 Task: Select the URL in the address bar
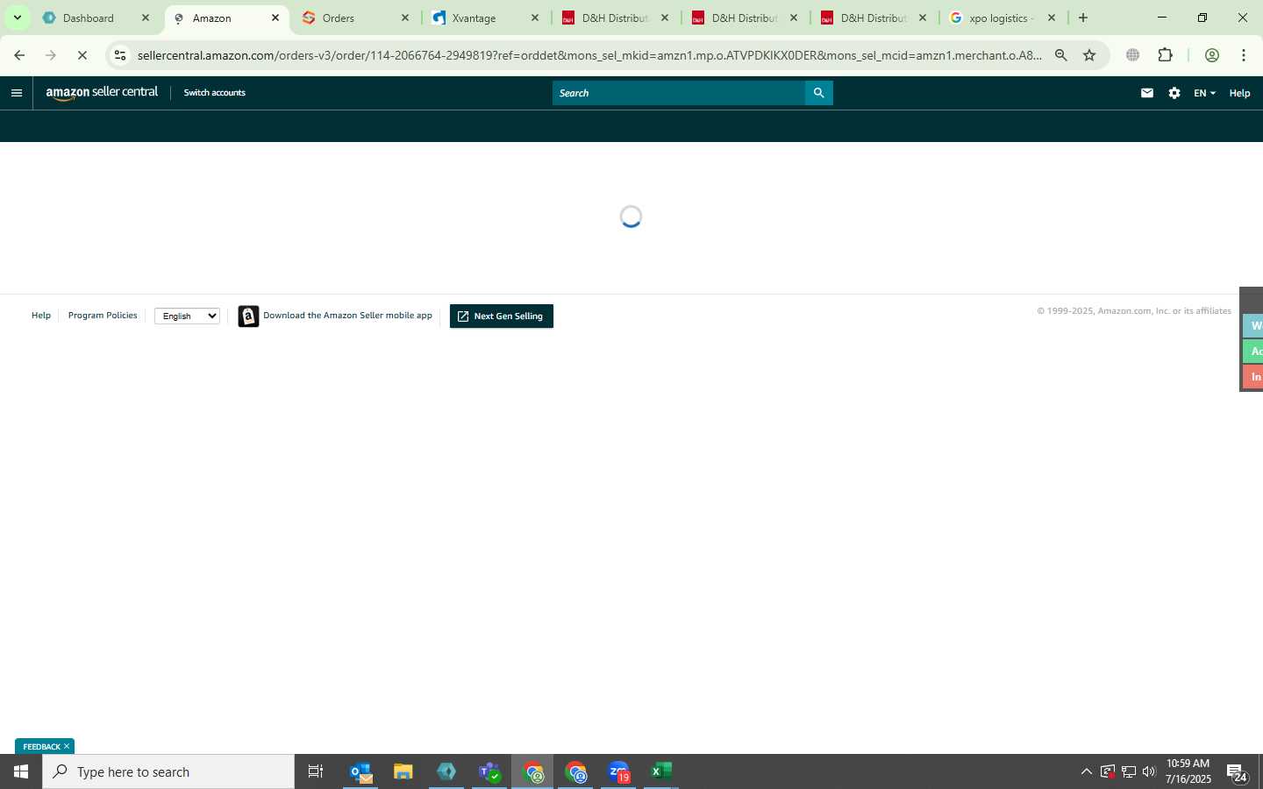tap(589, 55)
